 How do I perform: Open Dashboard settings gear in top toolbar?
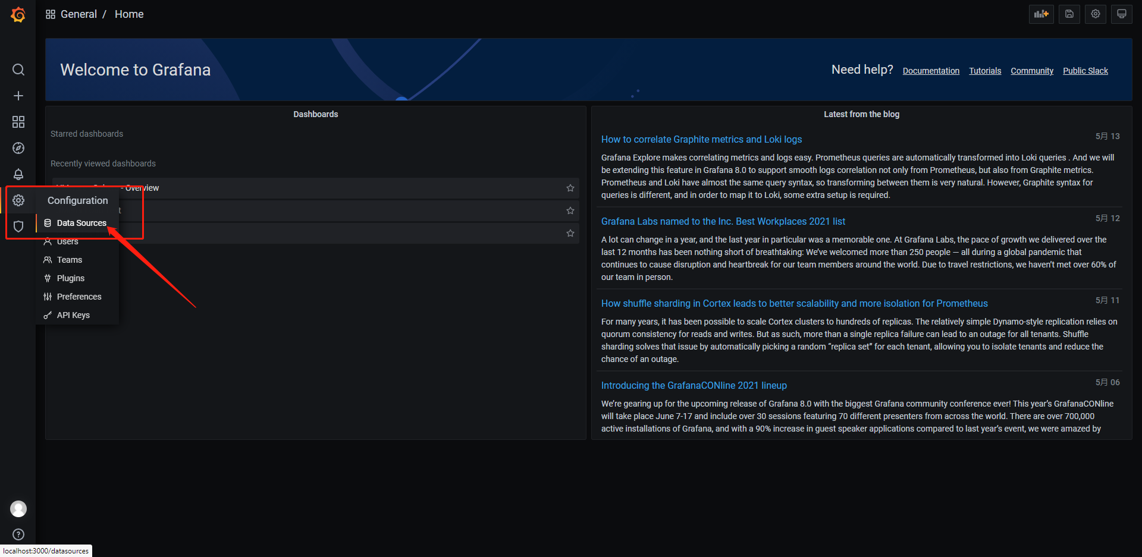pos(1096,14)
